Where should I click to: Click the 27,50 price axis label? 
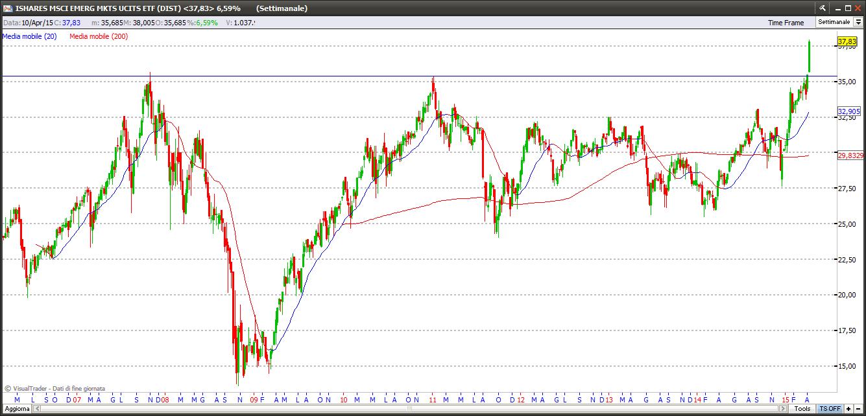pos(847,189)
